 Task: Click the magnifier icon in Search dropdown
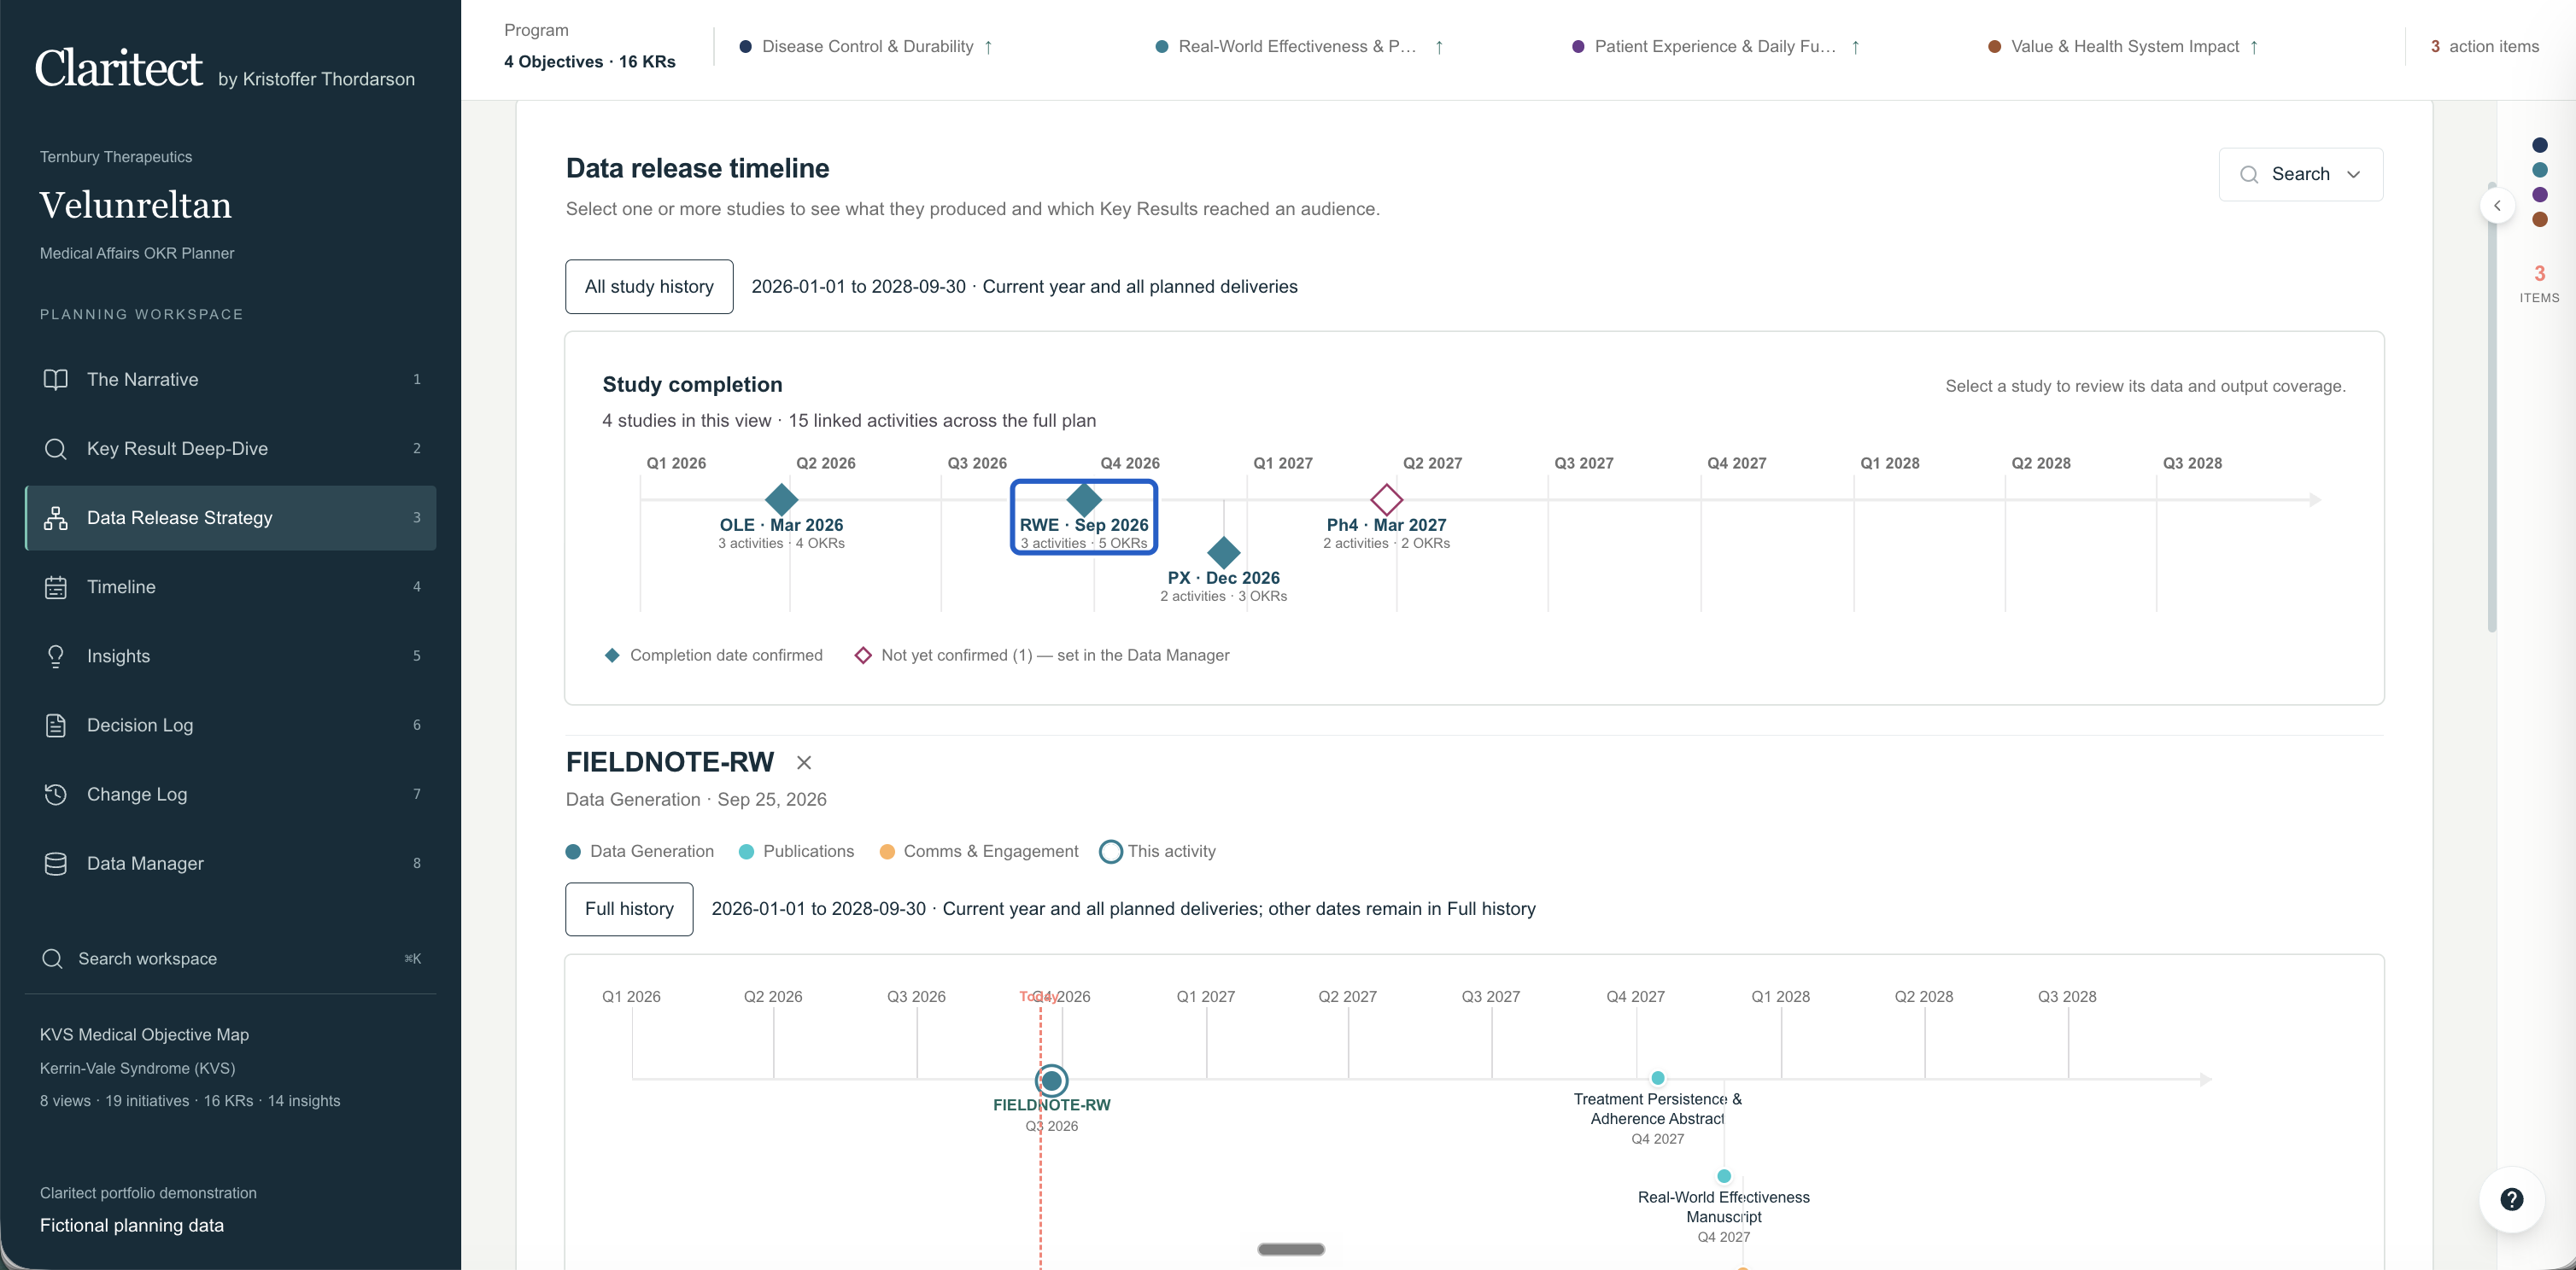click(2249, 175)
